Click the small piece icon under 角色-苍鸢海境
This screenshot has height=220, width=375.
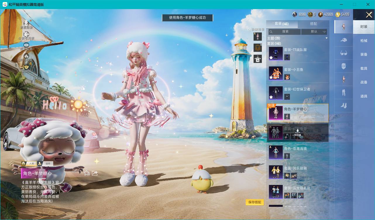click(x=287, y=156)
